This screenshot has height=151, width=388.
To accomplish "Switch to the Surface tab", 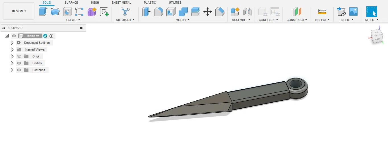I will pyautogui.click(x=71, y=3).
